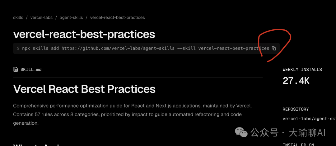Screen dimensions: 336x146
Task: Select the SKILL.md file label
Action: [31, 70]
